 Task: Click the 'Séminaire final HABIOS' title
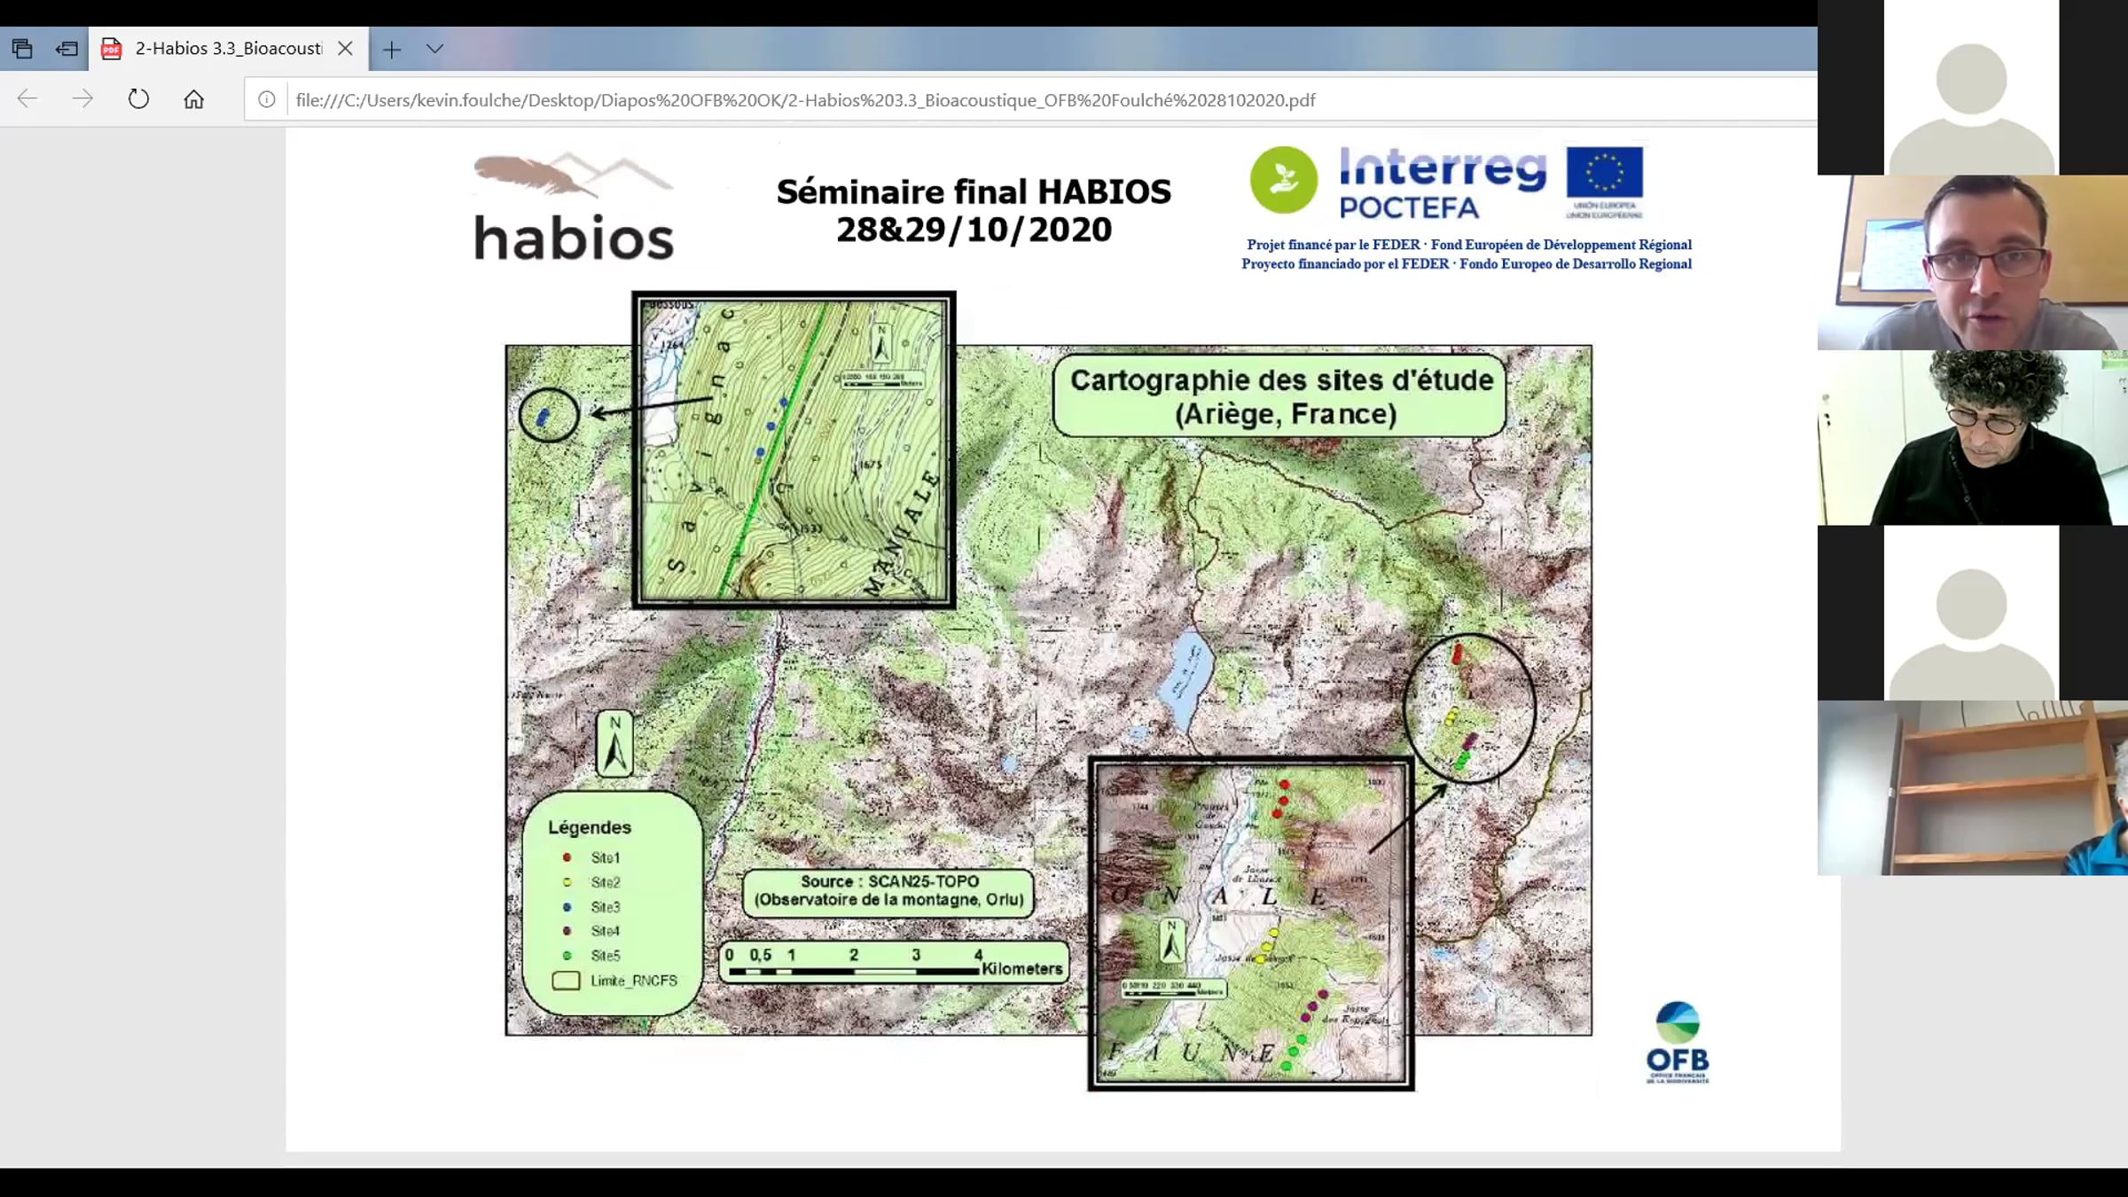(974, 192)
